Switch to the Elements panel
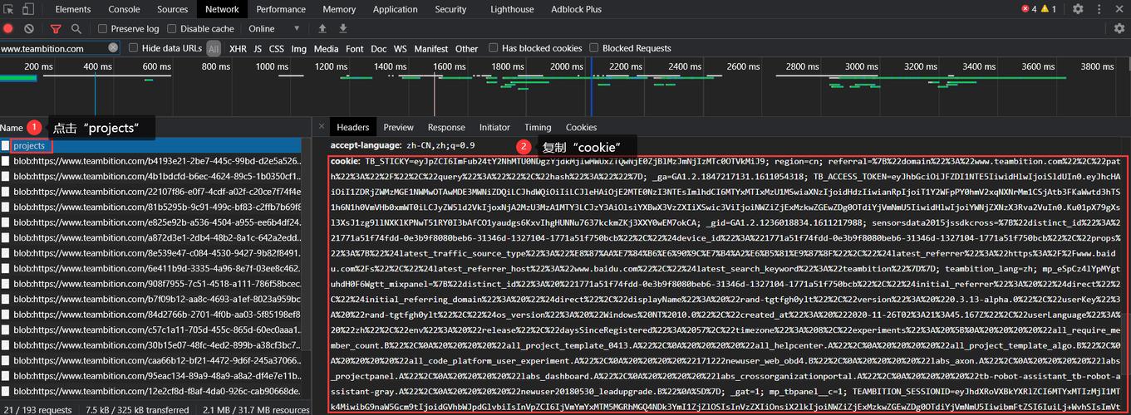This screenshot has width=1131, height=415. (73, 9)
